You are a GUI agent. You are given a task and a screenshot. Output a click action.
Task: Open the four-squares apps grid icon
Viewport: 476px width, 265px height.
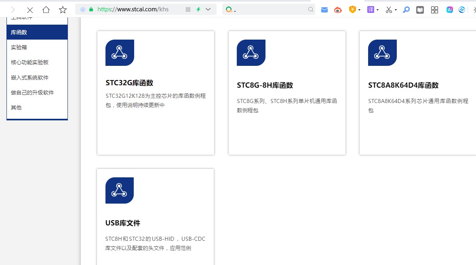click(435, 10)
